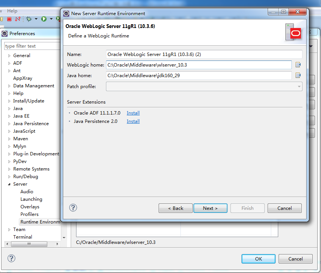The image size is (321, 273).
Task: Open the Help menu
Action: click(12, 11)
